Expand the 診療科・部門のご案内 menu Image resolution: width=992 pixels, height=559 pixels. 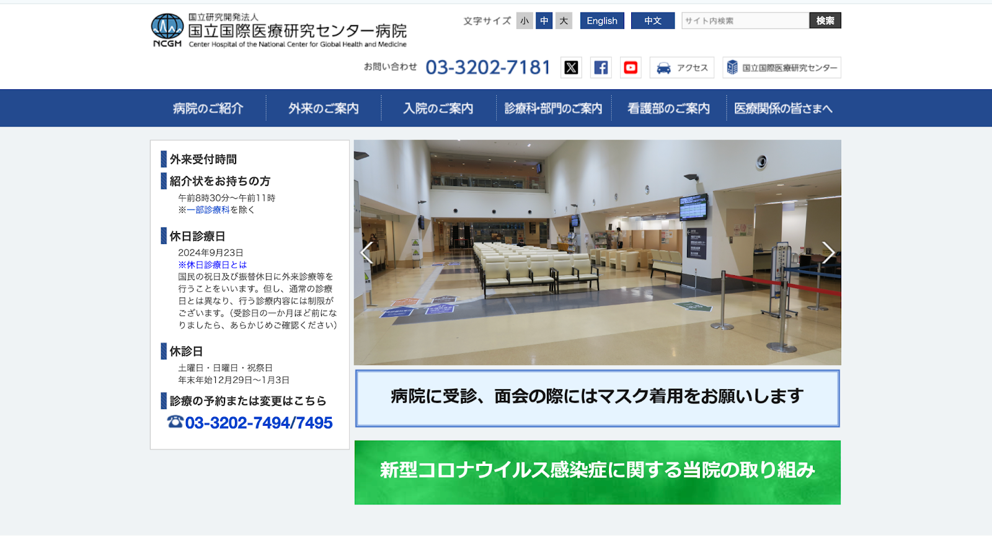[x=553, y=108]
